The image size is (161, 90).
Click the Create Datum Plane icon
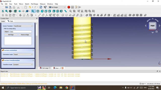(43, 15)
